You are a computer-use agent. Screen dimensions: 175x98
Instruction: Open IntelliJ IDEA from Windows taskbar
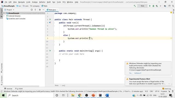[100, 95]
